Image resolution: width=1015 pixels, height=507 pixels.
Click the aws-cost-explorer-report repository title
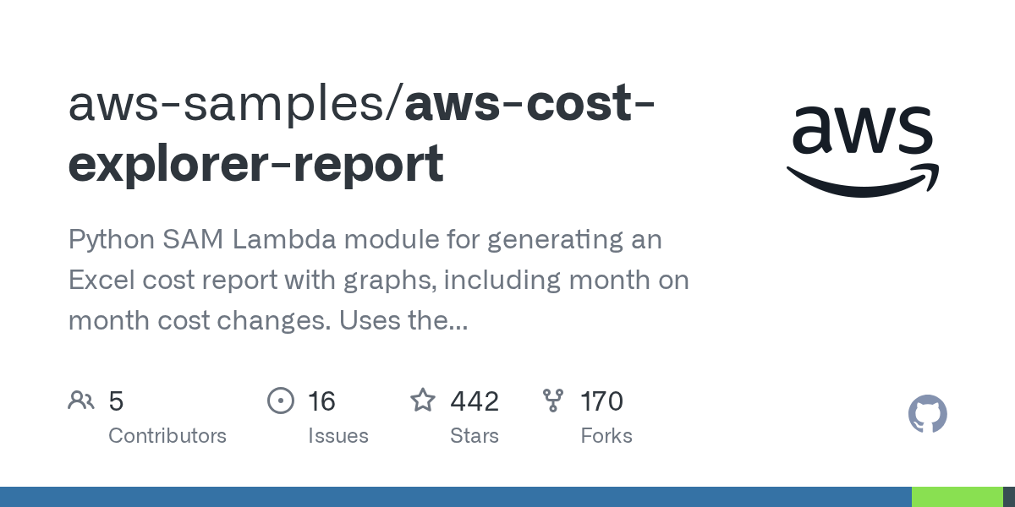[x=255, y=163]
